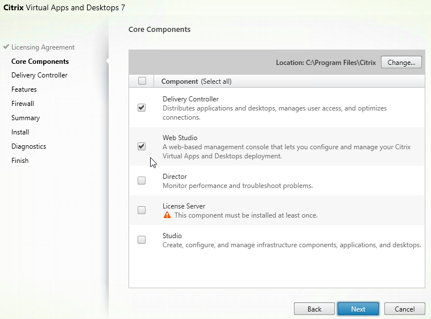Click the Finish step in sidebar
Screen dimensions: 431x319
pos(20,161)
